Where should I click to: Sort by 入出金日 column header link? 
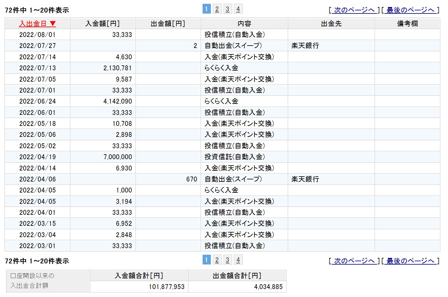[33, 24]
